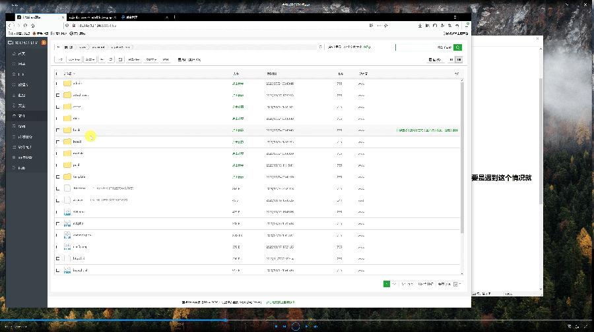The height and width of the screenshot is (332, 594).
Task: Toggle the select-all checkbox in the table header
Action: pos(58,73)
